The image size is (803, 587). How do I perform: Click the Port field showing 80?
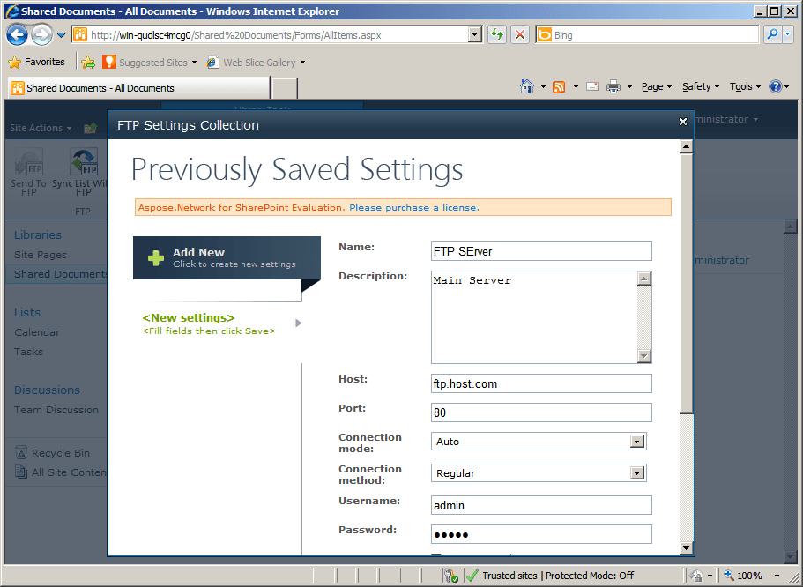pyautogui.click(x=541, y=412)
